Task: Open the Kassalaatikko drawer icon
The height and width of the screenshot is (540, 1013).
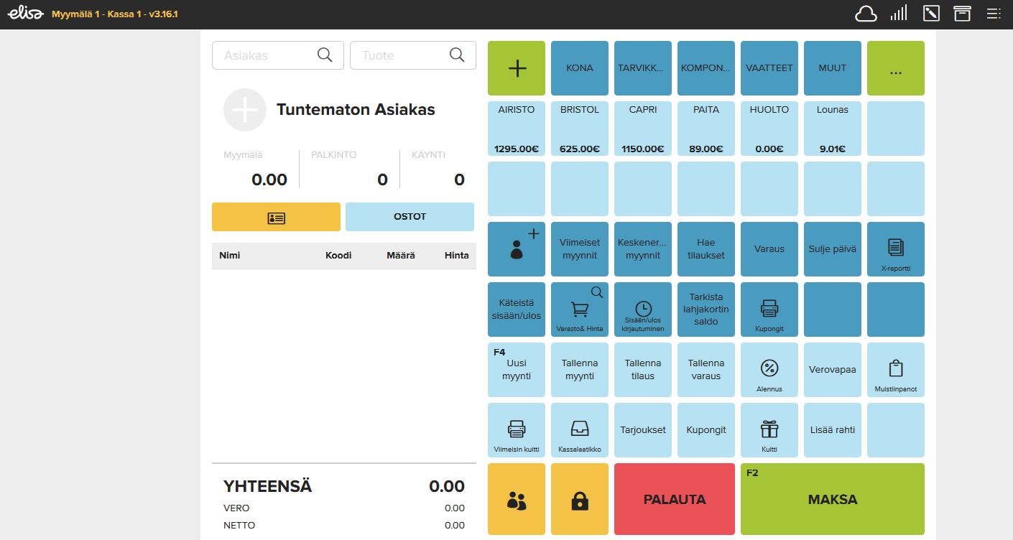Action: pos(580,430)
